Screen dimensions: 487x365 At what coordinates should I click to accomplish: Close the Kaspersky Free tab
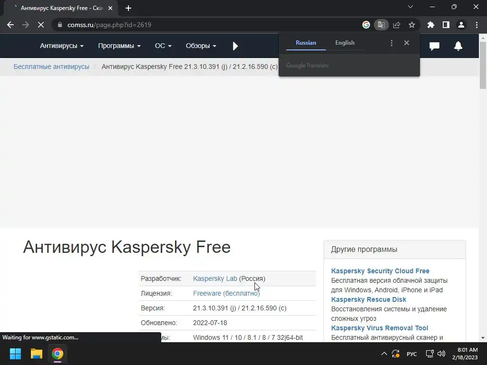110,8
